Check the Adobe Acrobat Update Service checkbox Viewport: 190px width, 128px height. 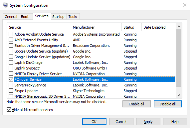pos(11,34)
